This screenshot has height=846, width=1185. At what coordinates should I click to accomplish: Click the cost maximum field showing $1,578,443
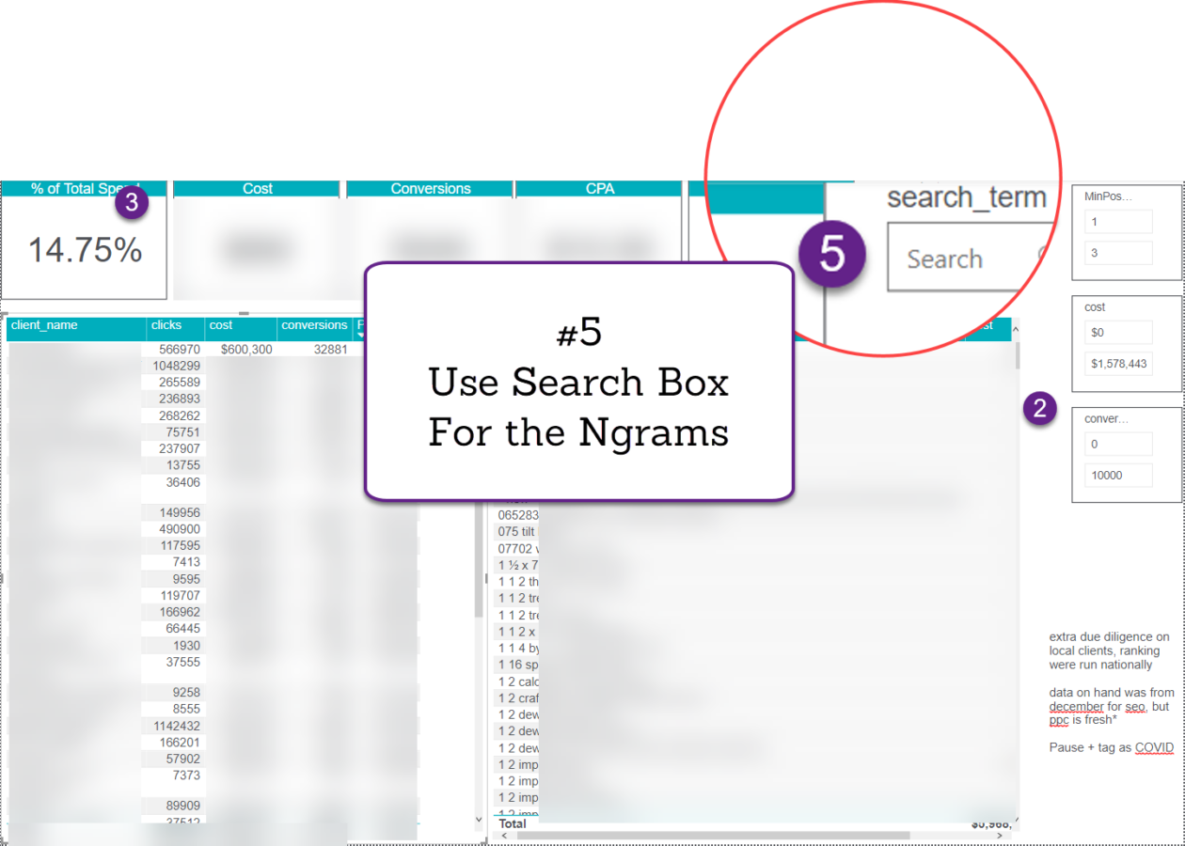[x=1117, y=364]
